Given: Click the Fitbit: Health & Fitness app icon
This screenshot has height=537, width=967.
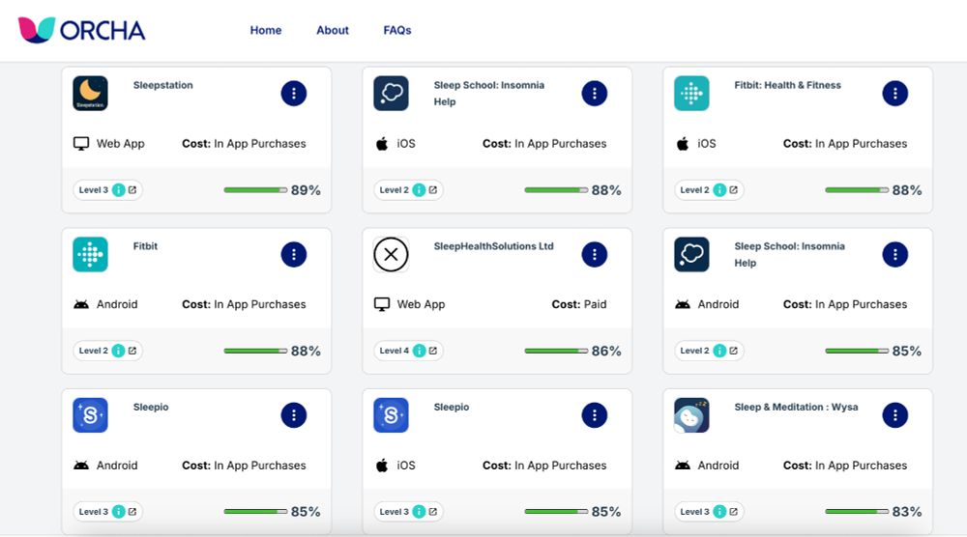Looking at the screenshot, I should 691,93.
